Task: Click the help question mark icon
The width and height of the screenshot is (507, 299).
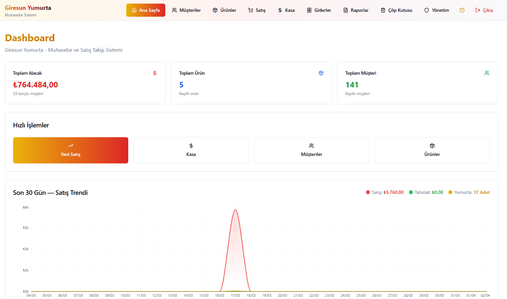Action: click(x=462, y=10)
